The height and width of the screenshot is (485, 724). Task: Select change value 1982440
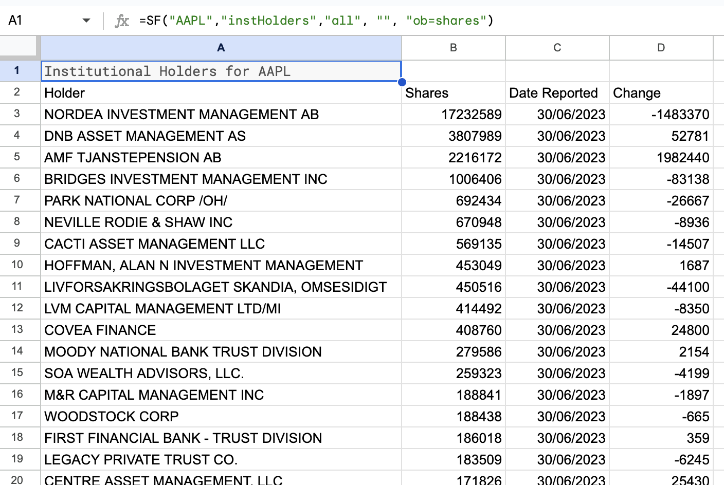pyautogui.click(x=661, y=158)
